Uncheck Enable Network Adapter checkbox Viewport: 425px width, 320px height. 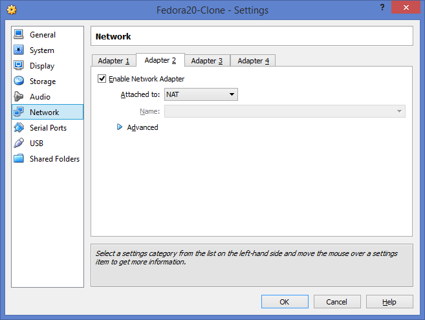(102, 79)
